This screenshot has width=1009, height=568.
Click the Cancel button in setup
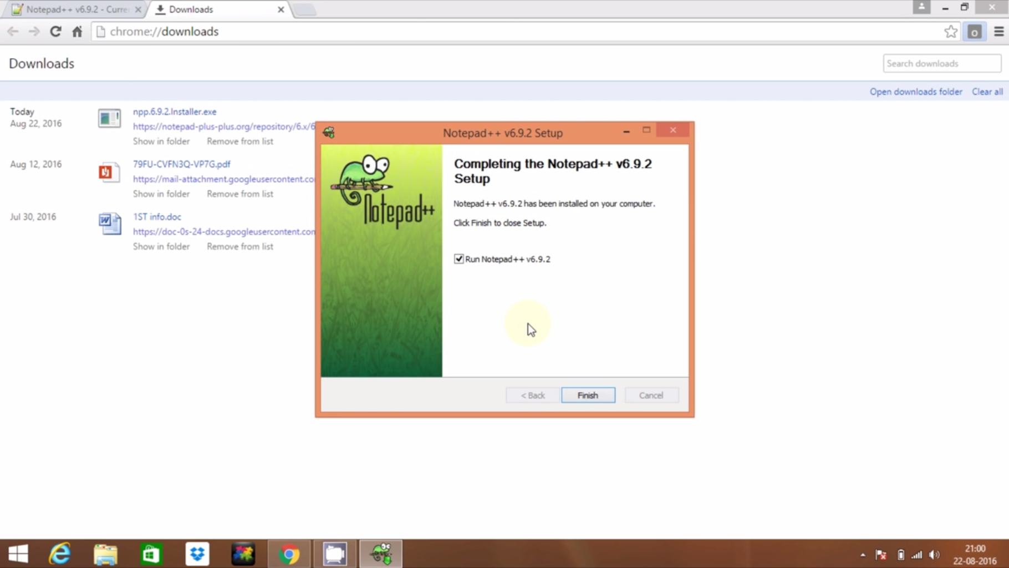click(651, 395)
